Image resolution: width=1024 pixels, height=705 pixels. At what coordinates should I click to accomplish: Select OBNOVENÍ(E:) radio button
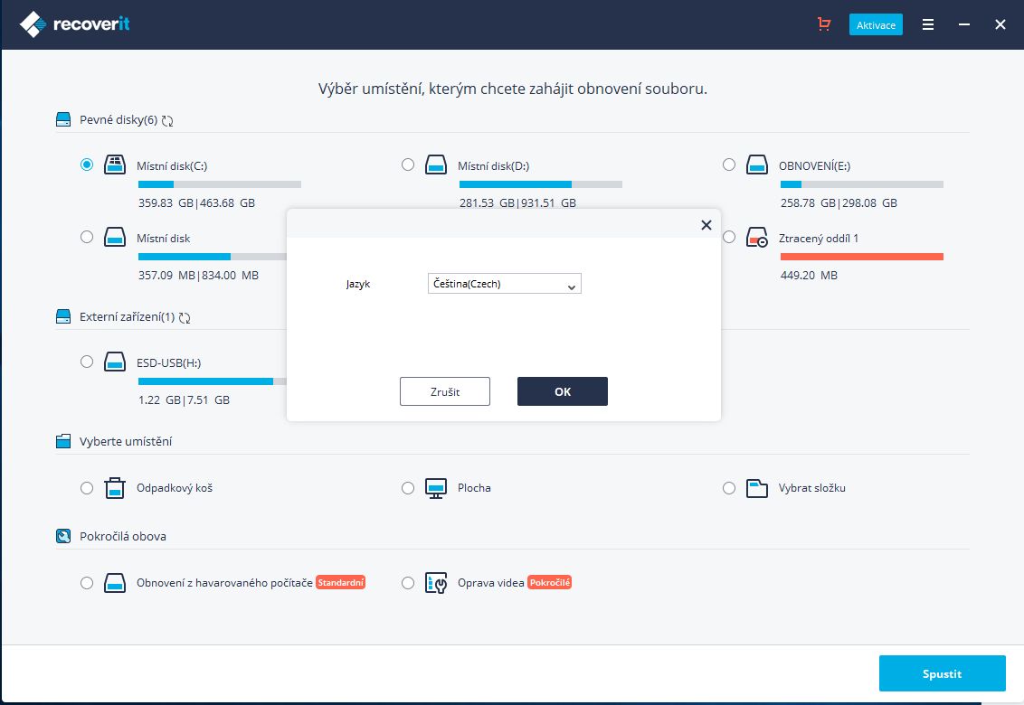[729, 164]
